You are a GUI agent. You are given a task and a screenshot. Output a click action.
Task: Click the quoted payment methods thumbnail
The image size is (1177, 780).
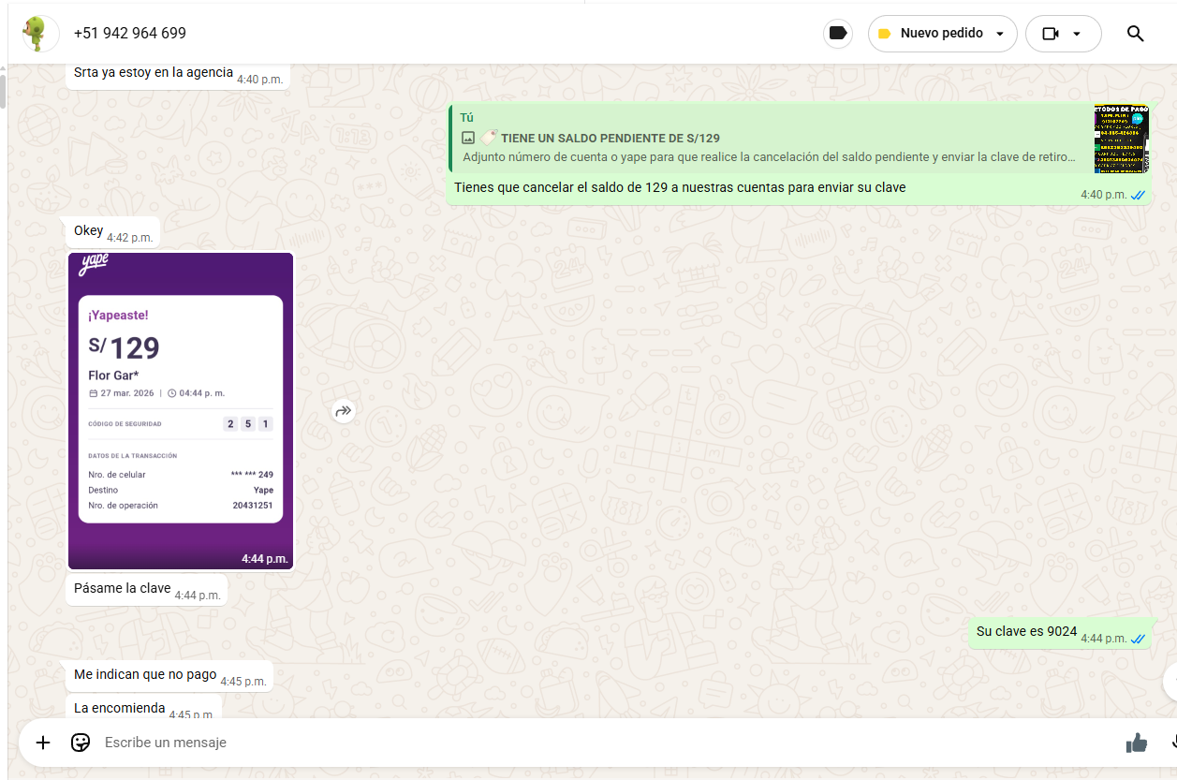pos(1121,139)
